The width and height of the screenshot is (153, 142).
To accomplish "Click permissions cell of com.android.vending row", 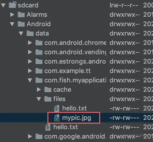I will click(x=125, y=52).
